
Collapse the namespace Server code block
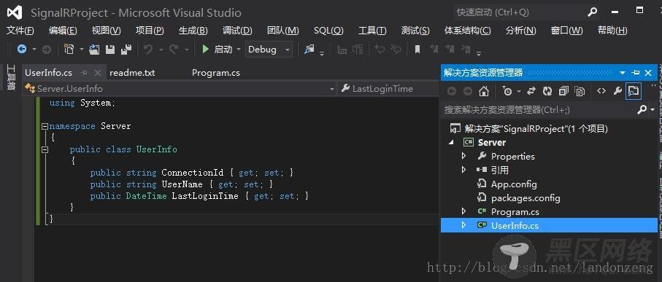(x=45, y=126)
